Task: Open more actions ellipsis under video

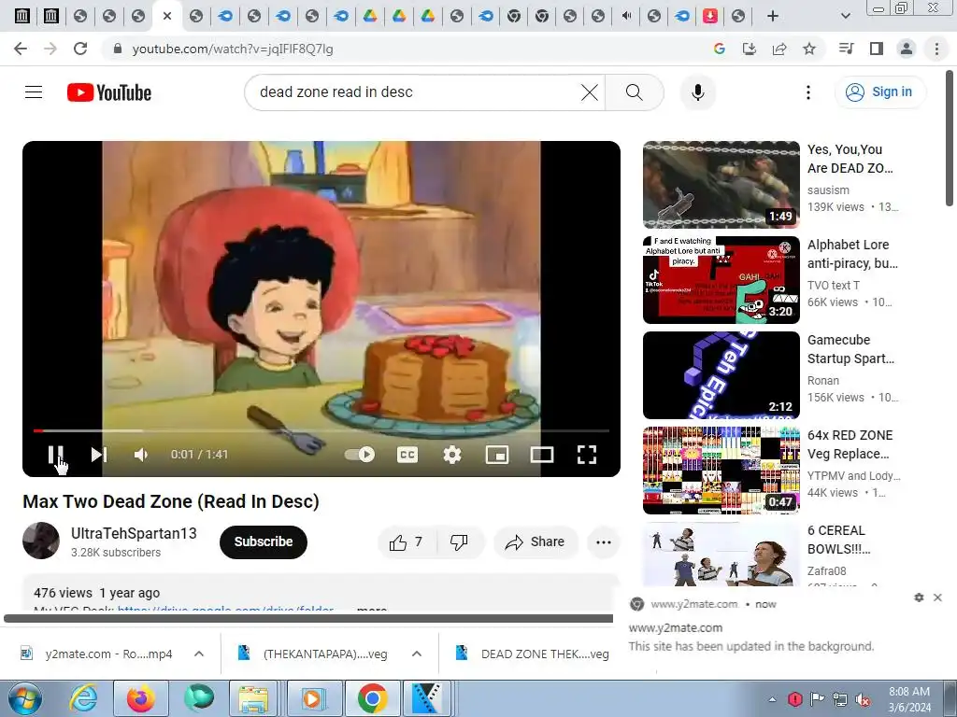Action: pos(604,542)
